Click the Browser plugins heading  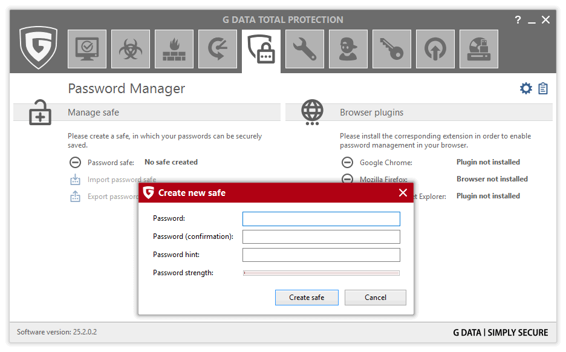tap(372, 112)
